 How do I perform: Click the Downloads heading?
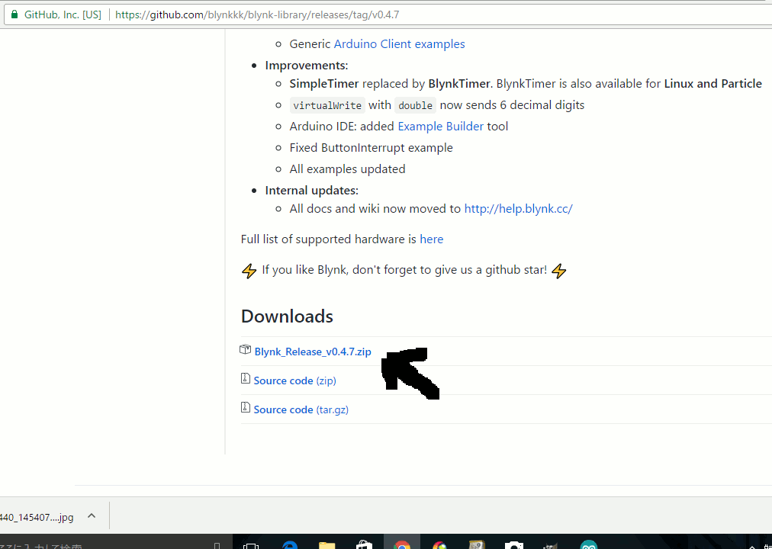[x=287, y=316]
